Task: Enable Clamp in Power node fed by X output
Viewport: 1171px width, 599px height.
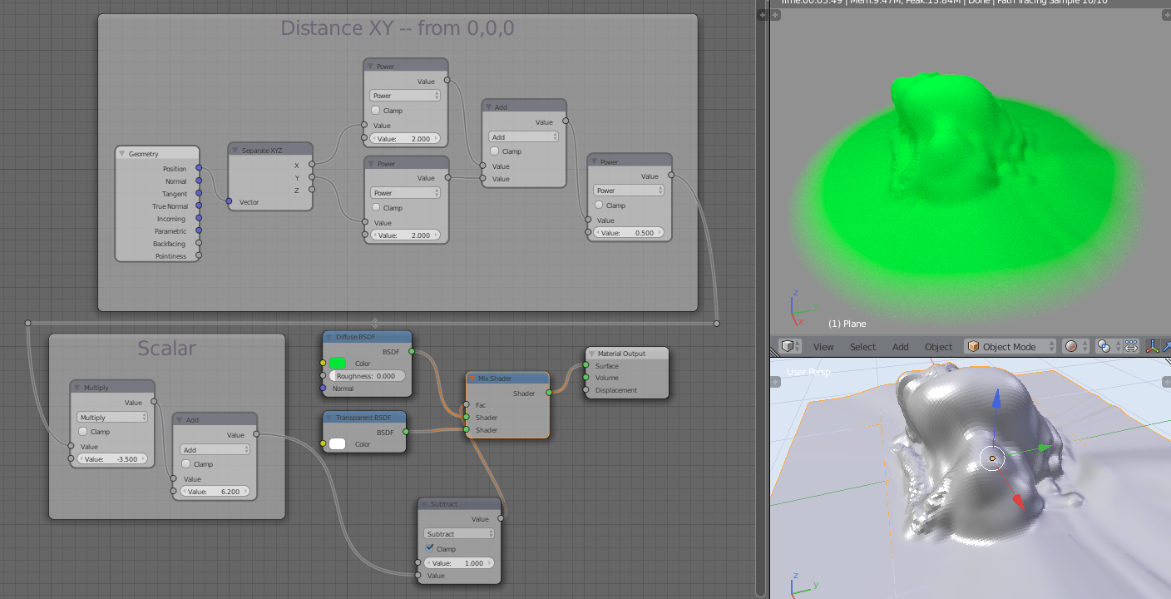Action: (376, 110)
